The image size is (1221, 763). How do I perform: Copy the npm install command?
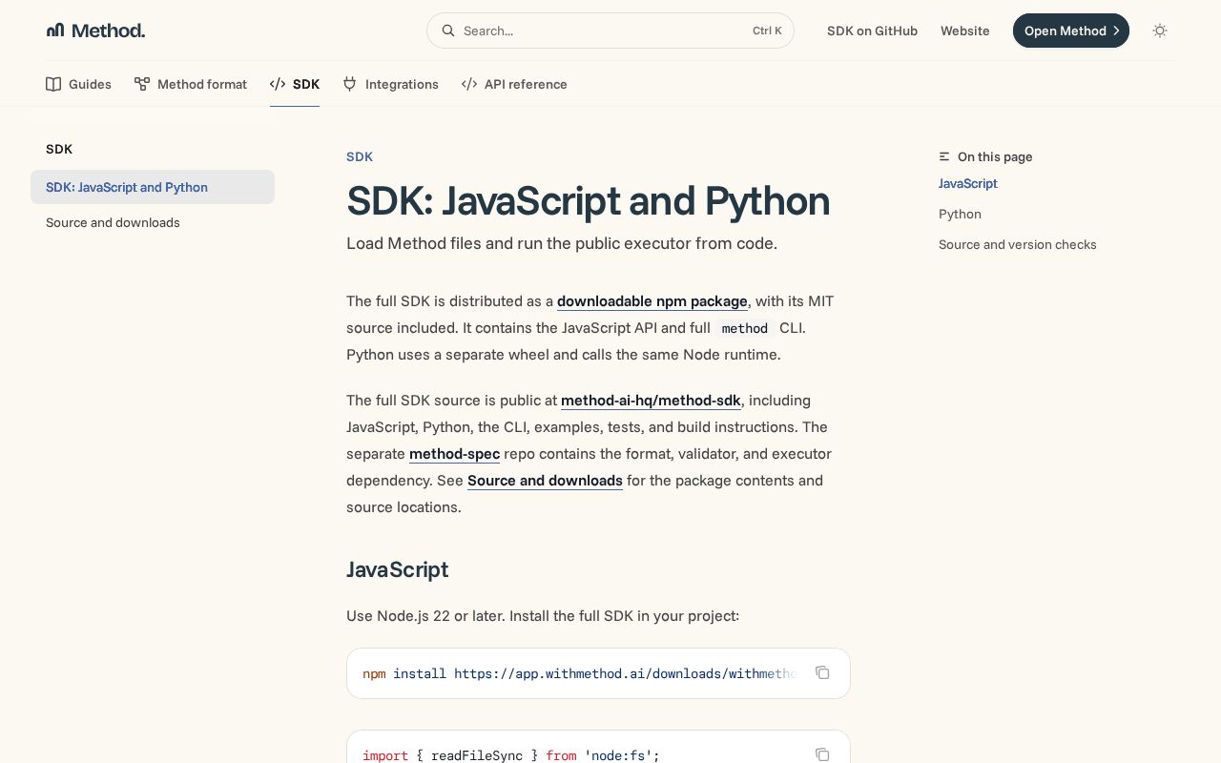[822, 672]
